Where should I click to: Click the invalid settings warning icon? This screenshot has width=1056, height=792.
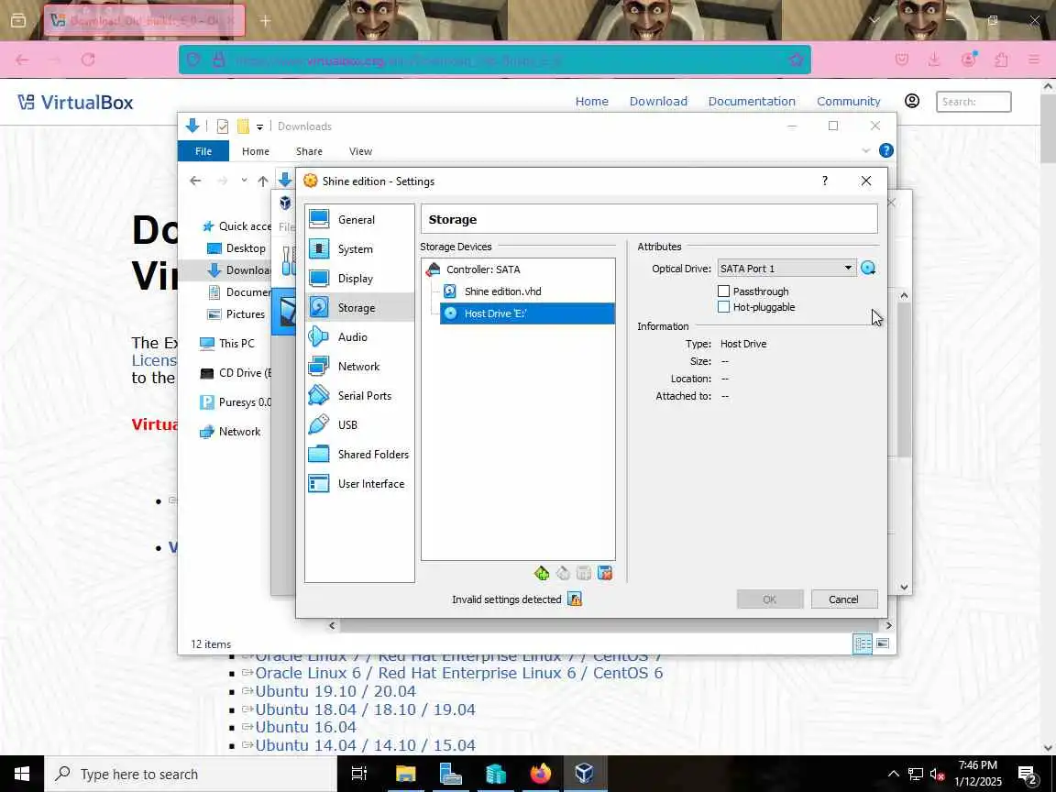[575, 599]
